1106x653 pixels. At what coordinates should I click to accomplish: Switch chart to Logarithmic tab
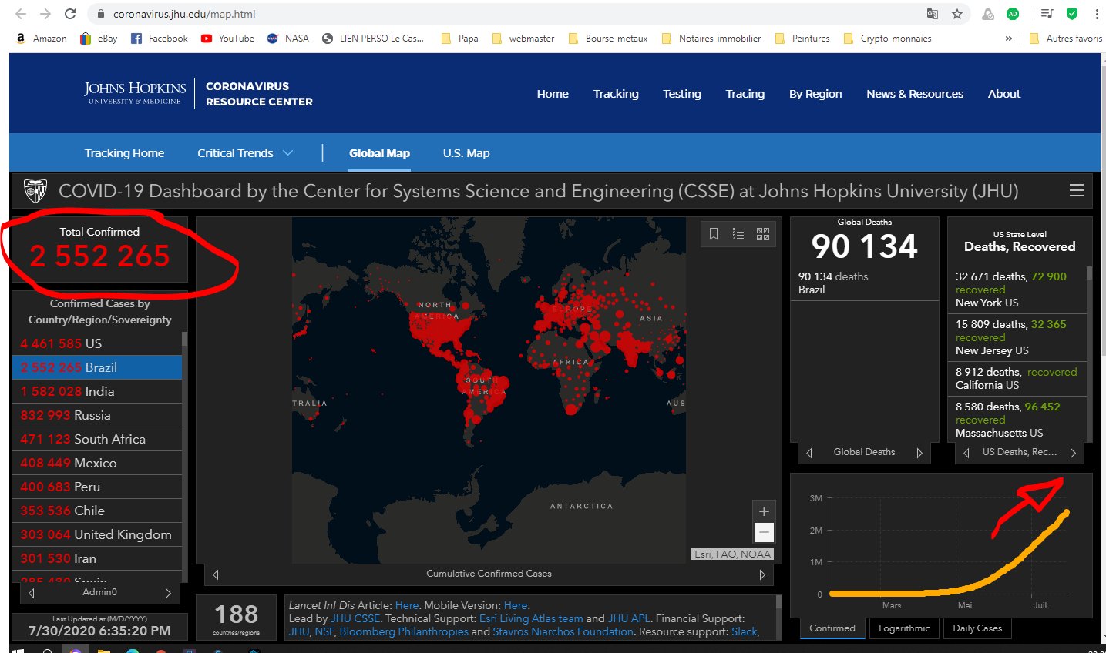(904, 628)
